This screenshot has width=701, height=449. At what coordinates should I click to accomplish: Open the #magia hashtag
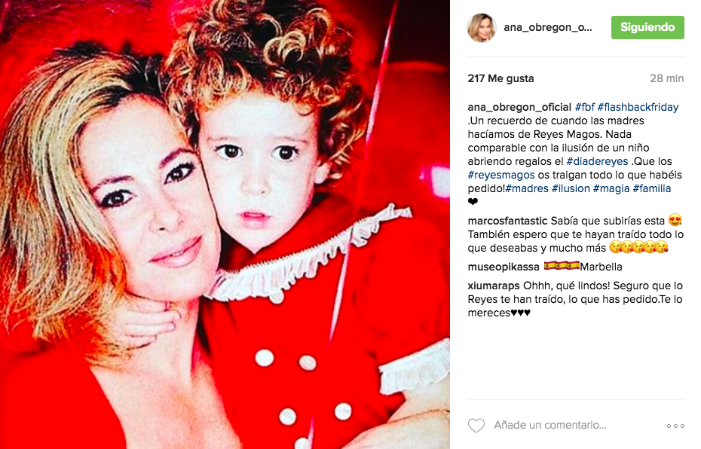click(x=611, y=188)
